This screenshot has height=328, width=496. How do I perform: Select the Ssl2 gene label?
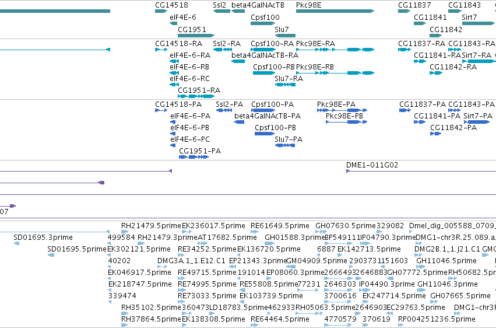click(x=220, y=5)
